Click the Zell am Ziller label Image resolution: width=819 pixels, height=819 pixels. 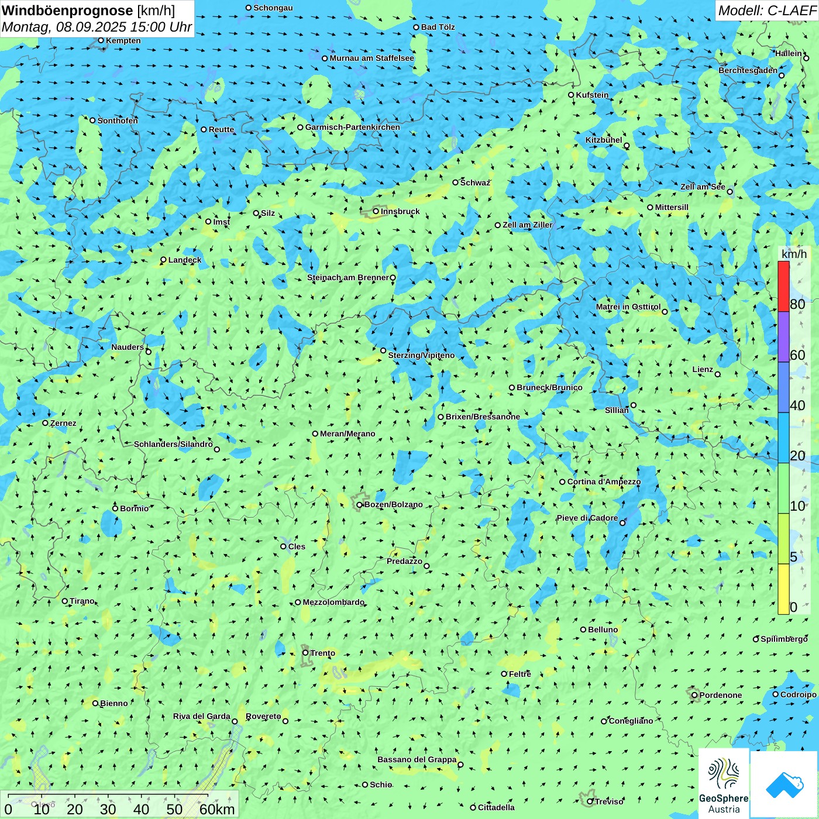[x=528, y=225]
